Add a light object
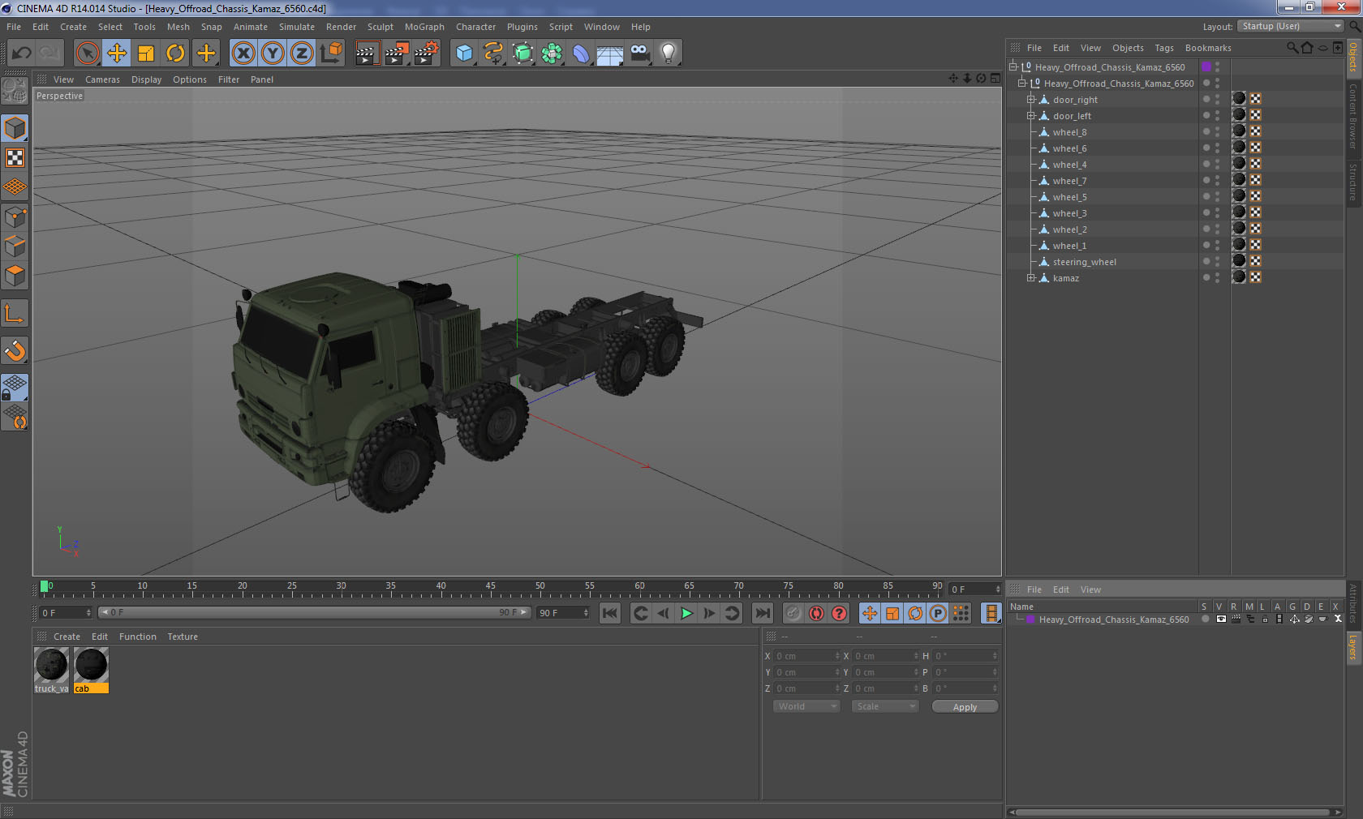The height and width of the screenshot is (819, 1363). (x=668, y=54)
